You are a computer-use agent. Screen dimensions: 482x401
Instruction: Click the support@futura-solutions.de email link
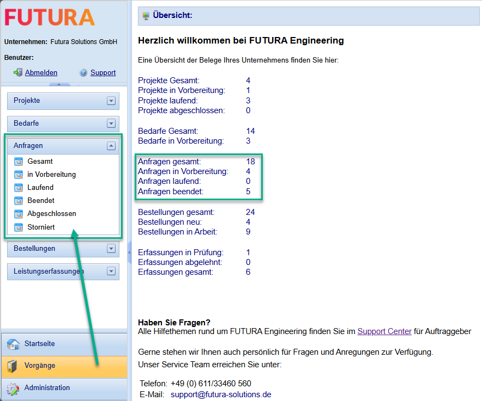(x=221, y=394)
